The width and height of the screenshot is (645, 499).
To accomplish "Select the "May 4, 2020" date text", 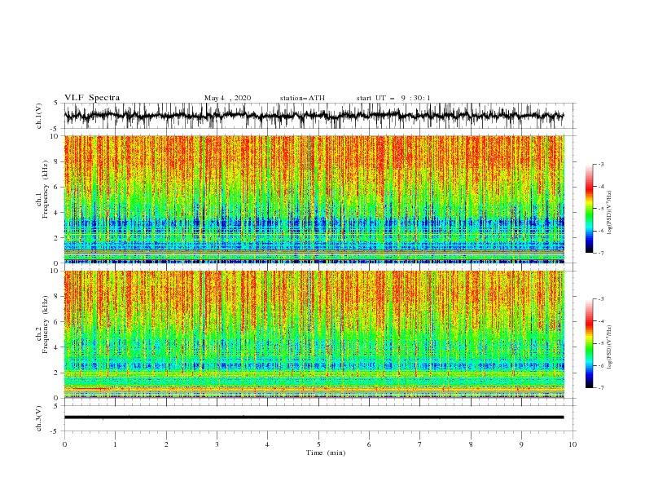I will point(227,98).
